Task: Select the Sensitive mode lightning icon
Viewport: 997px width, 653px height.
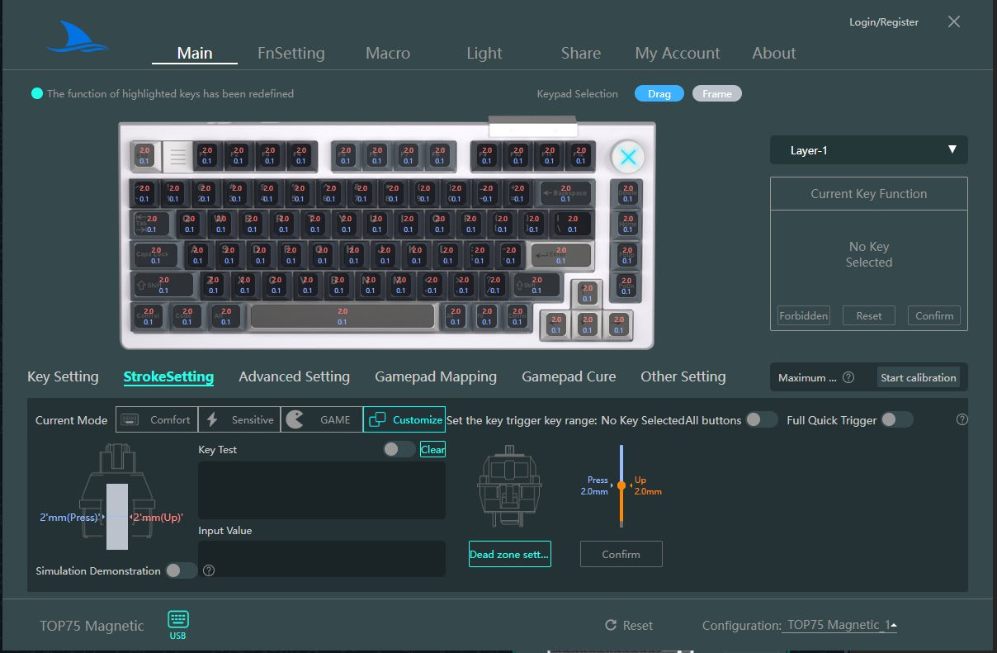Action: 212,419
